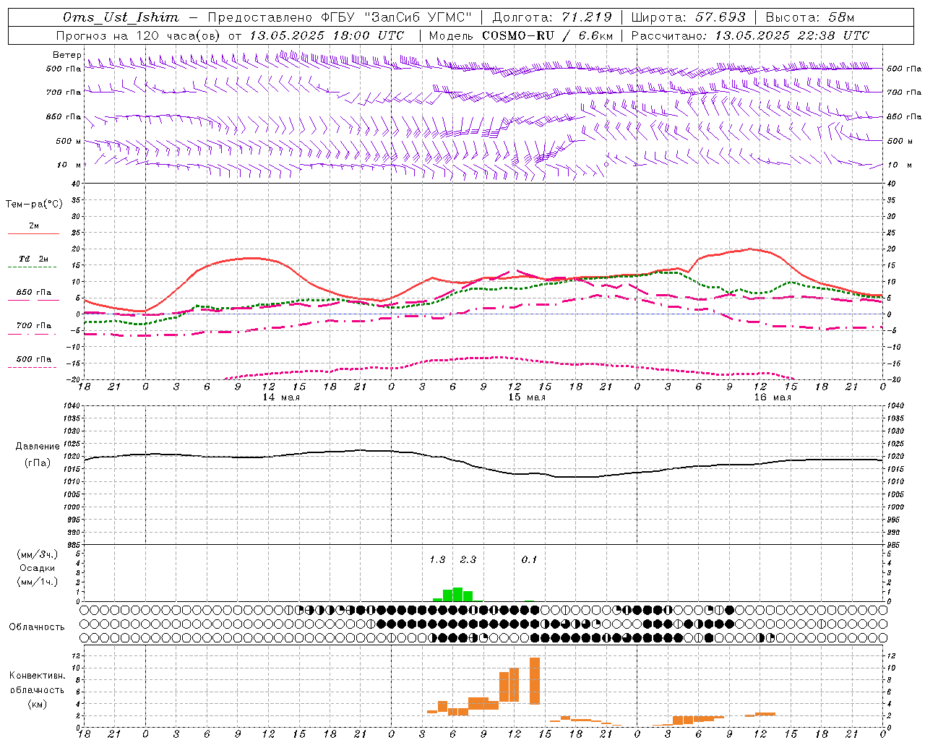Click the Прогноз на 120 часа(ов) text
This screenshot has width=925, height=740.
[x=139, y=35]
